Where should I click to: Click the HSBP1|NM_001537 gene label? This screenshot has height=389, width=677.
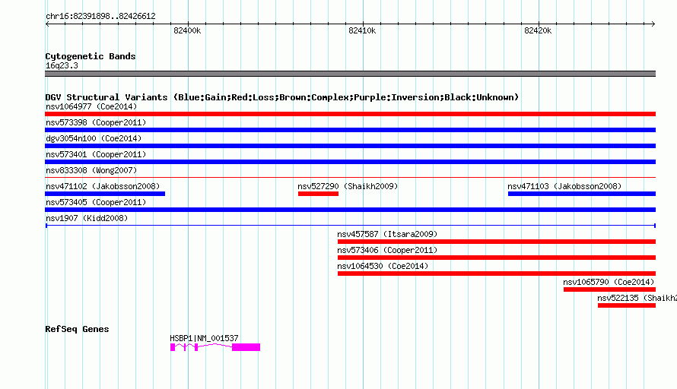(204, 339)
